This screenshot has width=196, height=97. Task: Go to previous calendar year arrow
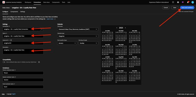(x=117, y=28)
